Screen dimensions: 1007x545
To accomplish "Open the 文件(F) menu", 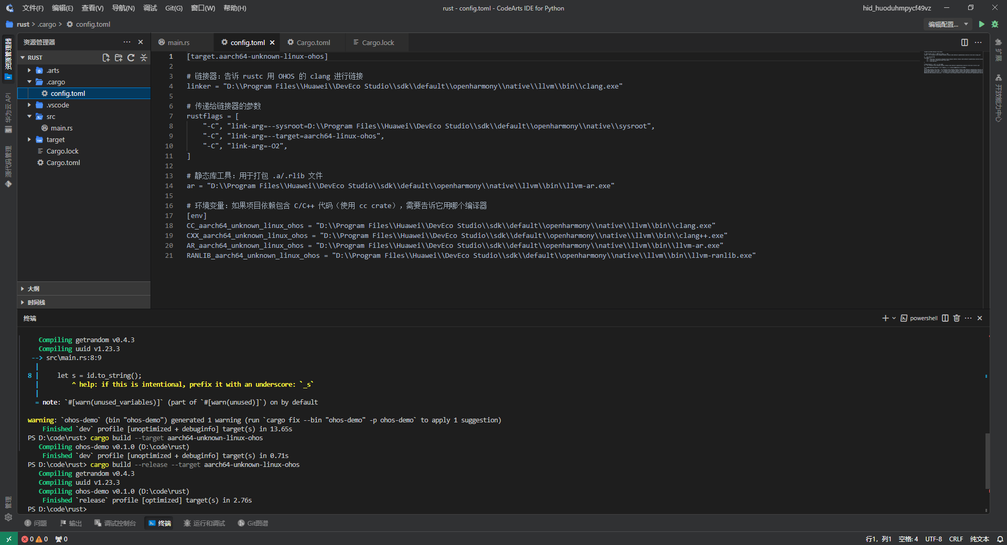I will pos(33,8).
